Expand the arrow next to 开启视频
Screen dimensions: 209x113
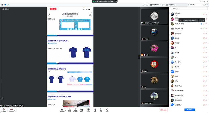[x=15, y=110]
